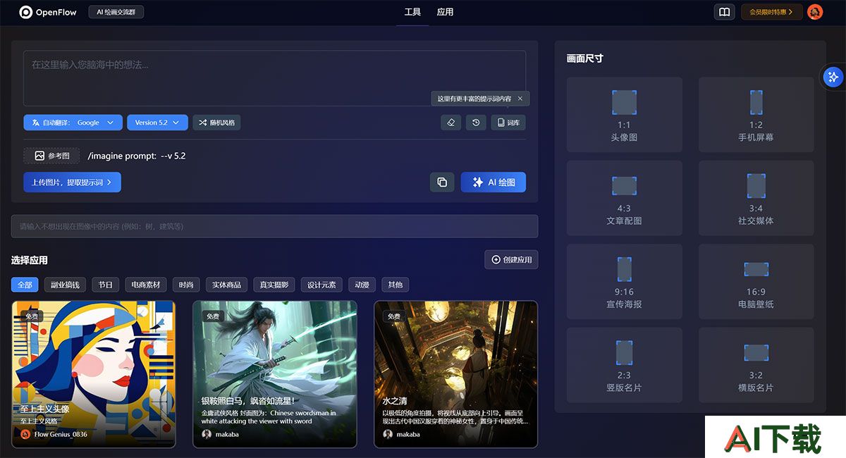Click AI 绘图 generate button

pos(493,182)
